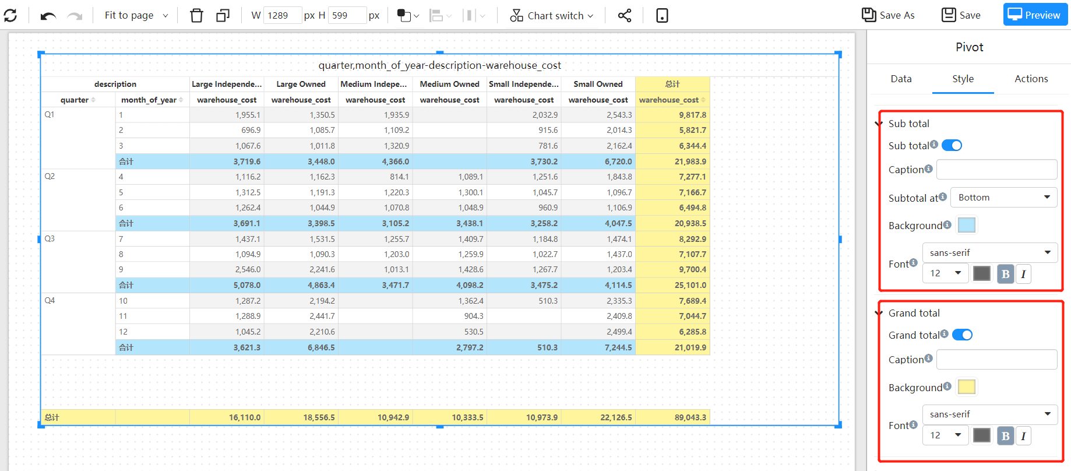
Task: Toggle bold for Grand total font
Action: coord(1005,436)
